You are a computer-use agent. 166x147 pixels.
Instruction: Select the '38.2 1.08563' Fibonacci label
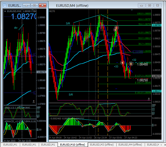pos(144,44)
